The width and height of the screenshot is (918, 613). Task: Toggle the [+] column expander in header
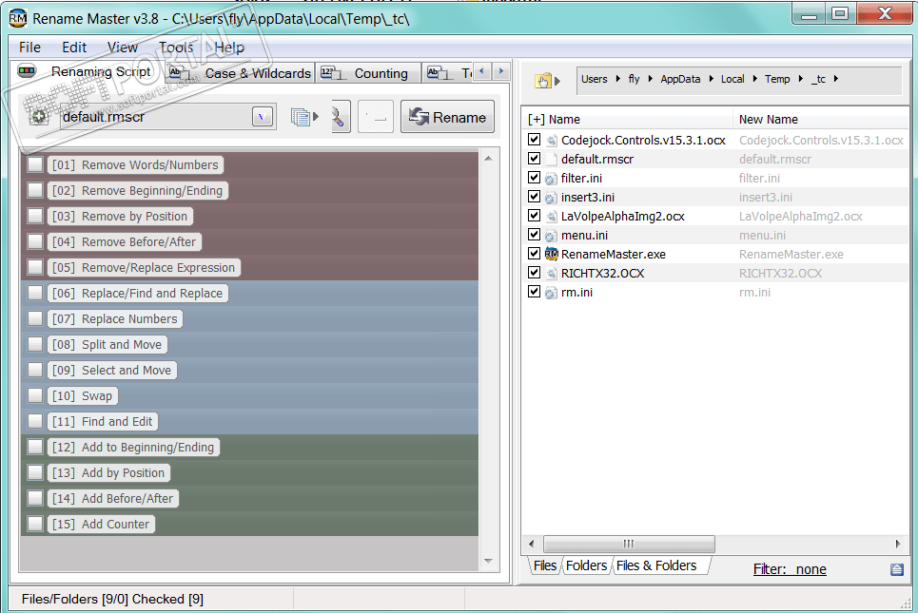(536, 120)
